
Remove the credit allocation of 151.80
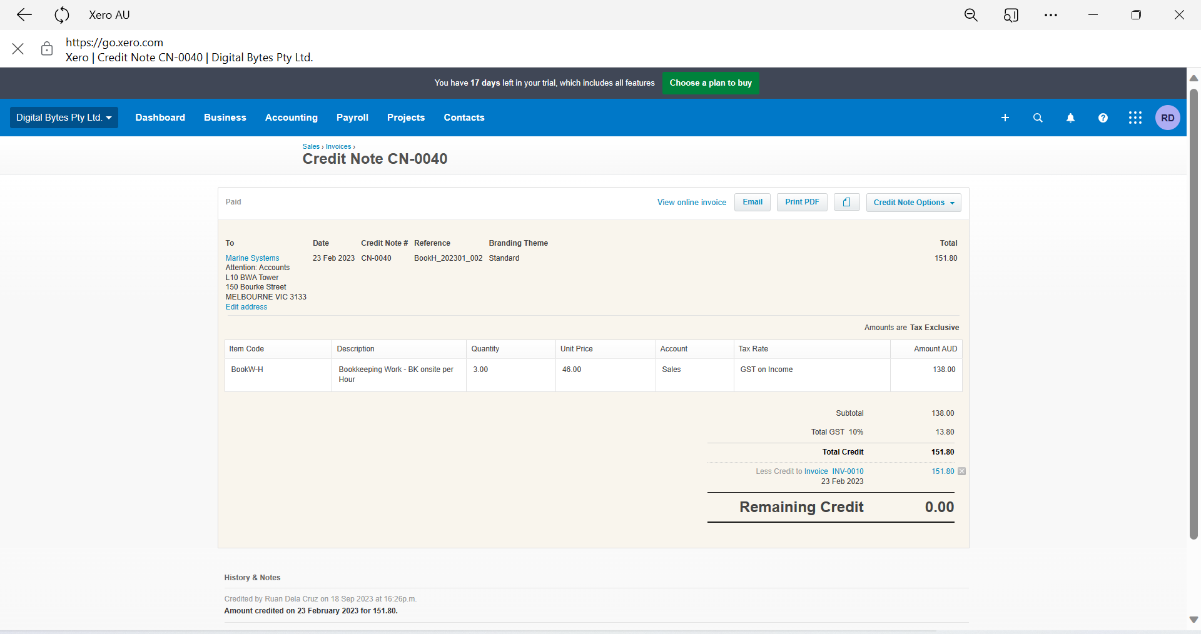point(962,471)
